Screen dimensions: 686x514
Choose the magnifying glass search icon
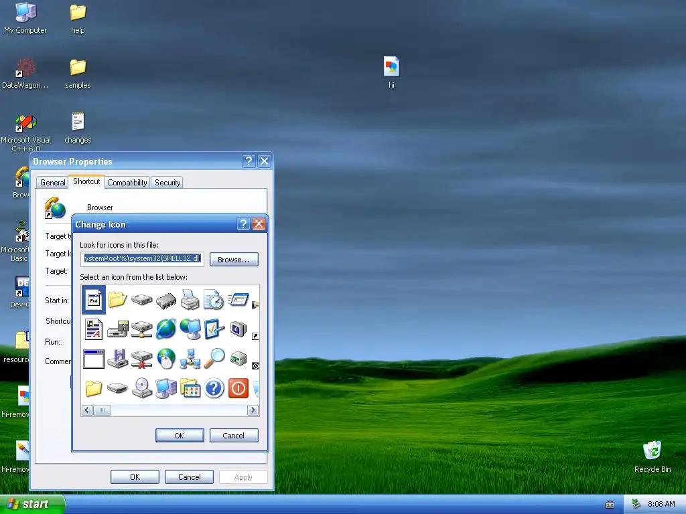(x=214, y=359)
